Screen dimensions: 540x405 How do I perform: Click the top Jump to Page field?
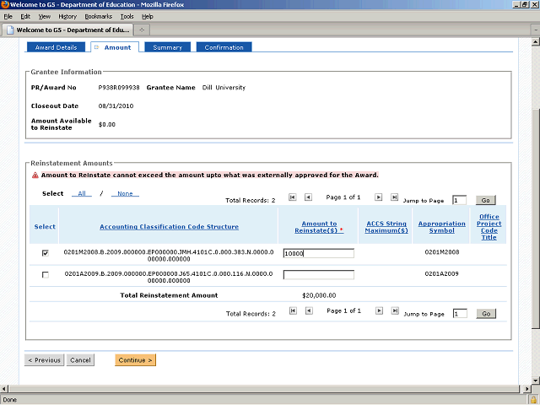point(459,200)
